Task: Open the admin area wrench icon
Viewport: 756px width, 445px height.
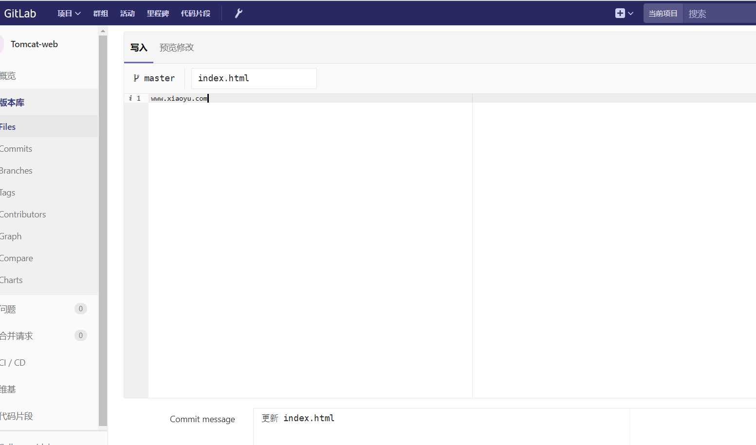Action: point(239,13)
